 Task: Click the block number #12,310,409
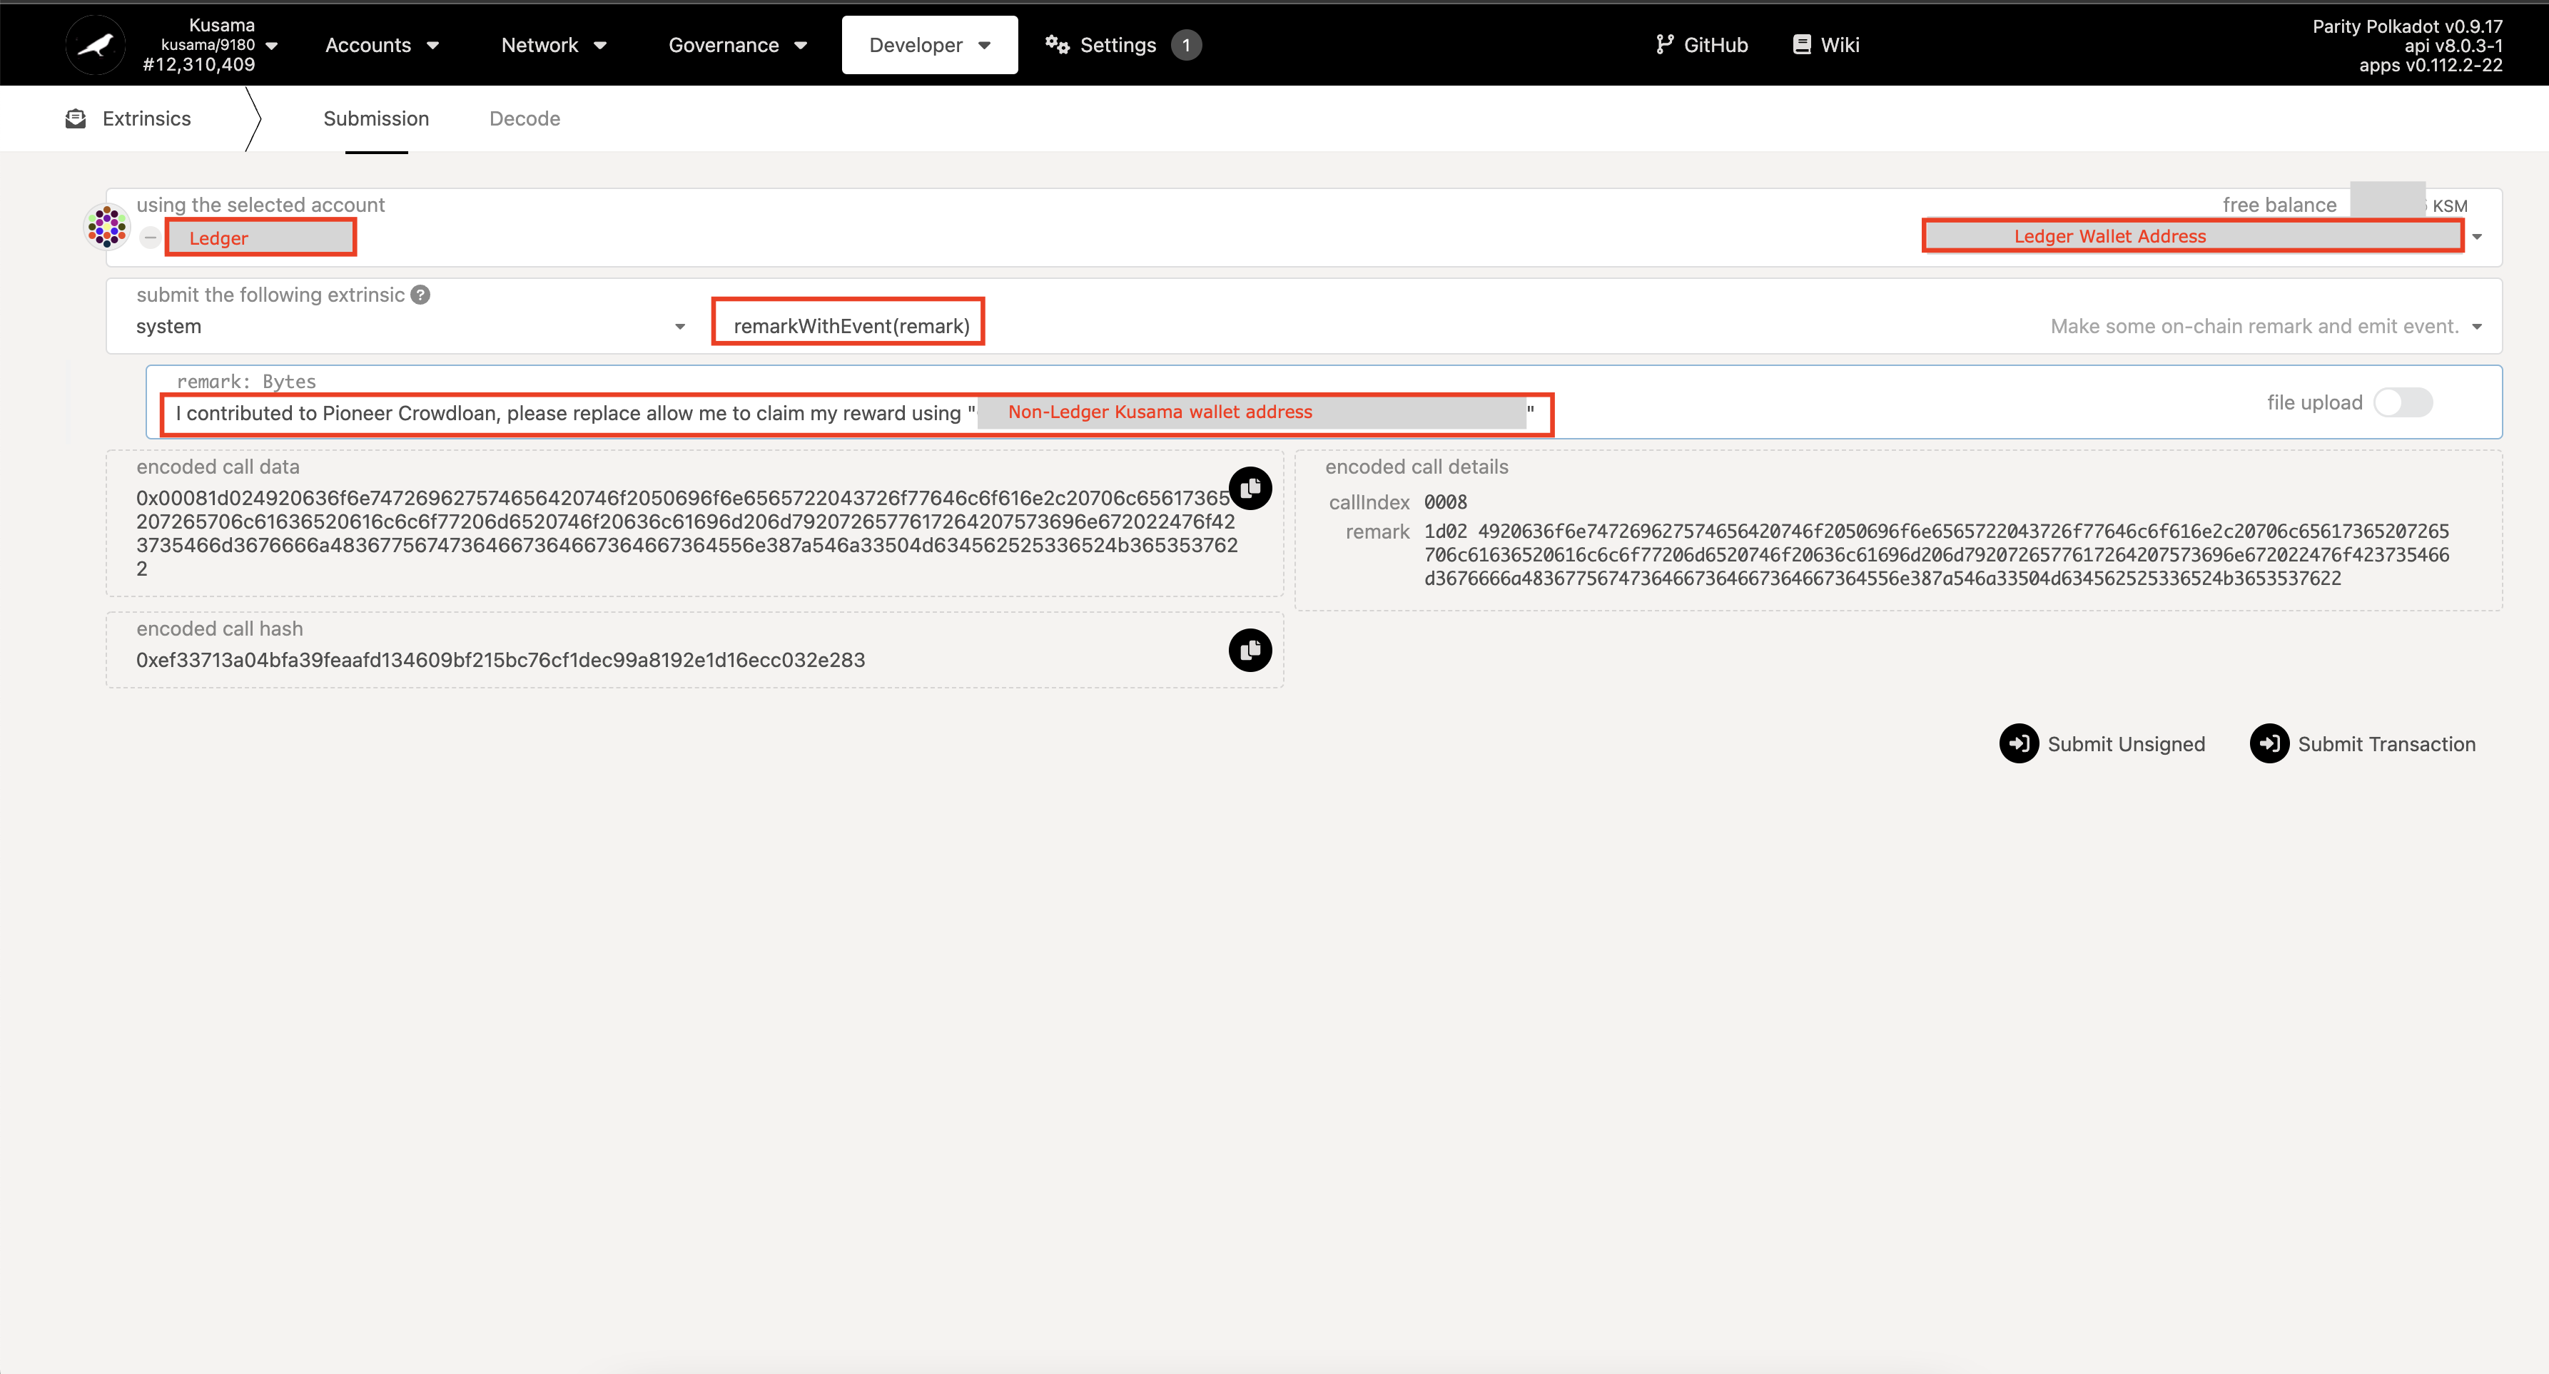(x=199, y=64)
